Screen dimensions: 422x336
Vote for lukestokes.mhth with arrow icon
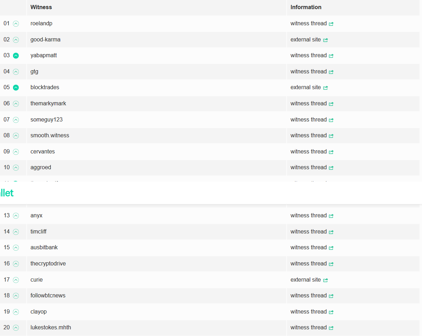(16, 328)
